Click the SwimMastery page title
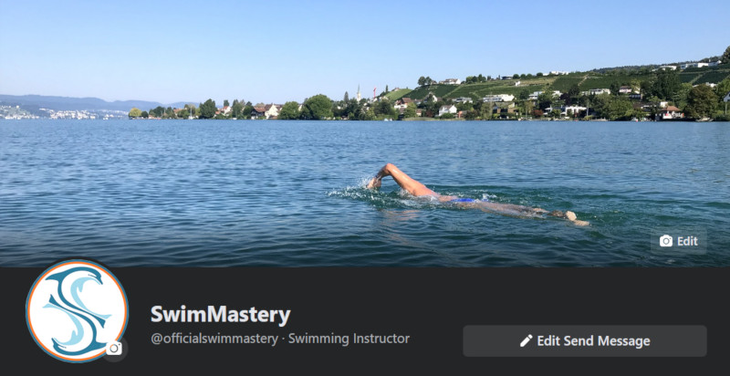This screenshot has height=376, width=730. (x=220, y=315)
